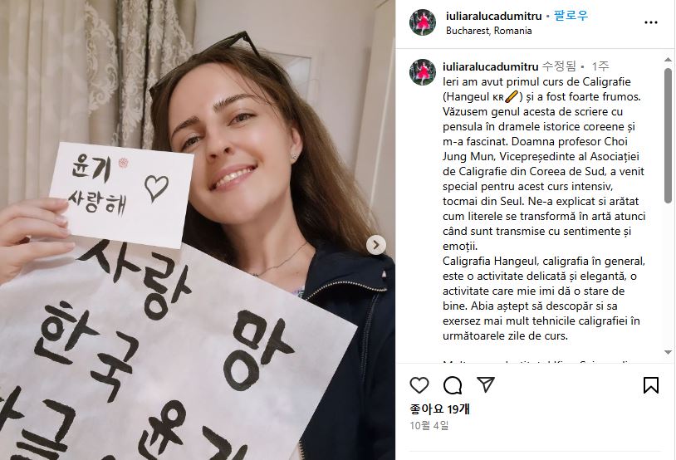Open comments with speech bubble icon
Screen dimensions: 676x460
(x=453, y=385)
